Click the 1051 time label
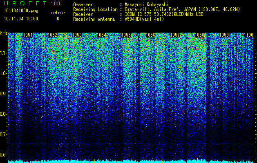The height and width of the screenshot is (163, 257). tap(28, 35)
